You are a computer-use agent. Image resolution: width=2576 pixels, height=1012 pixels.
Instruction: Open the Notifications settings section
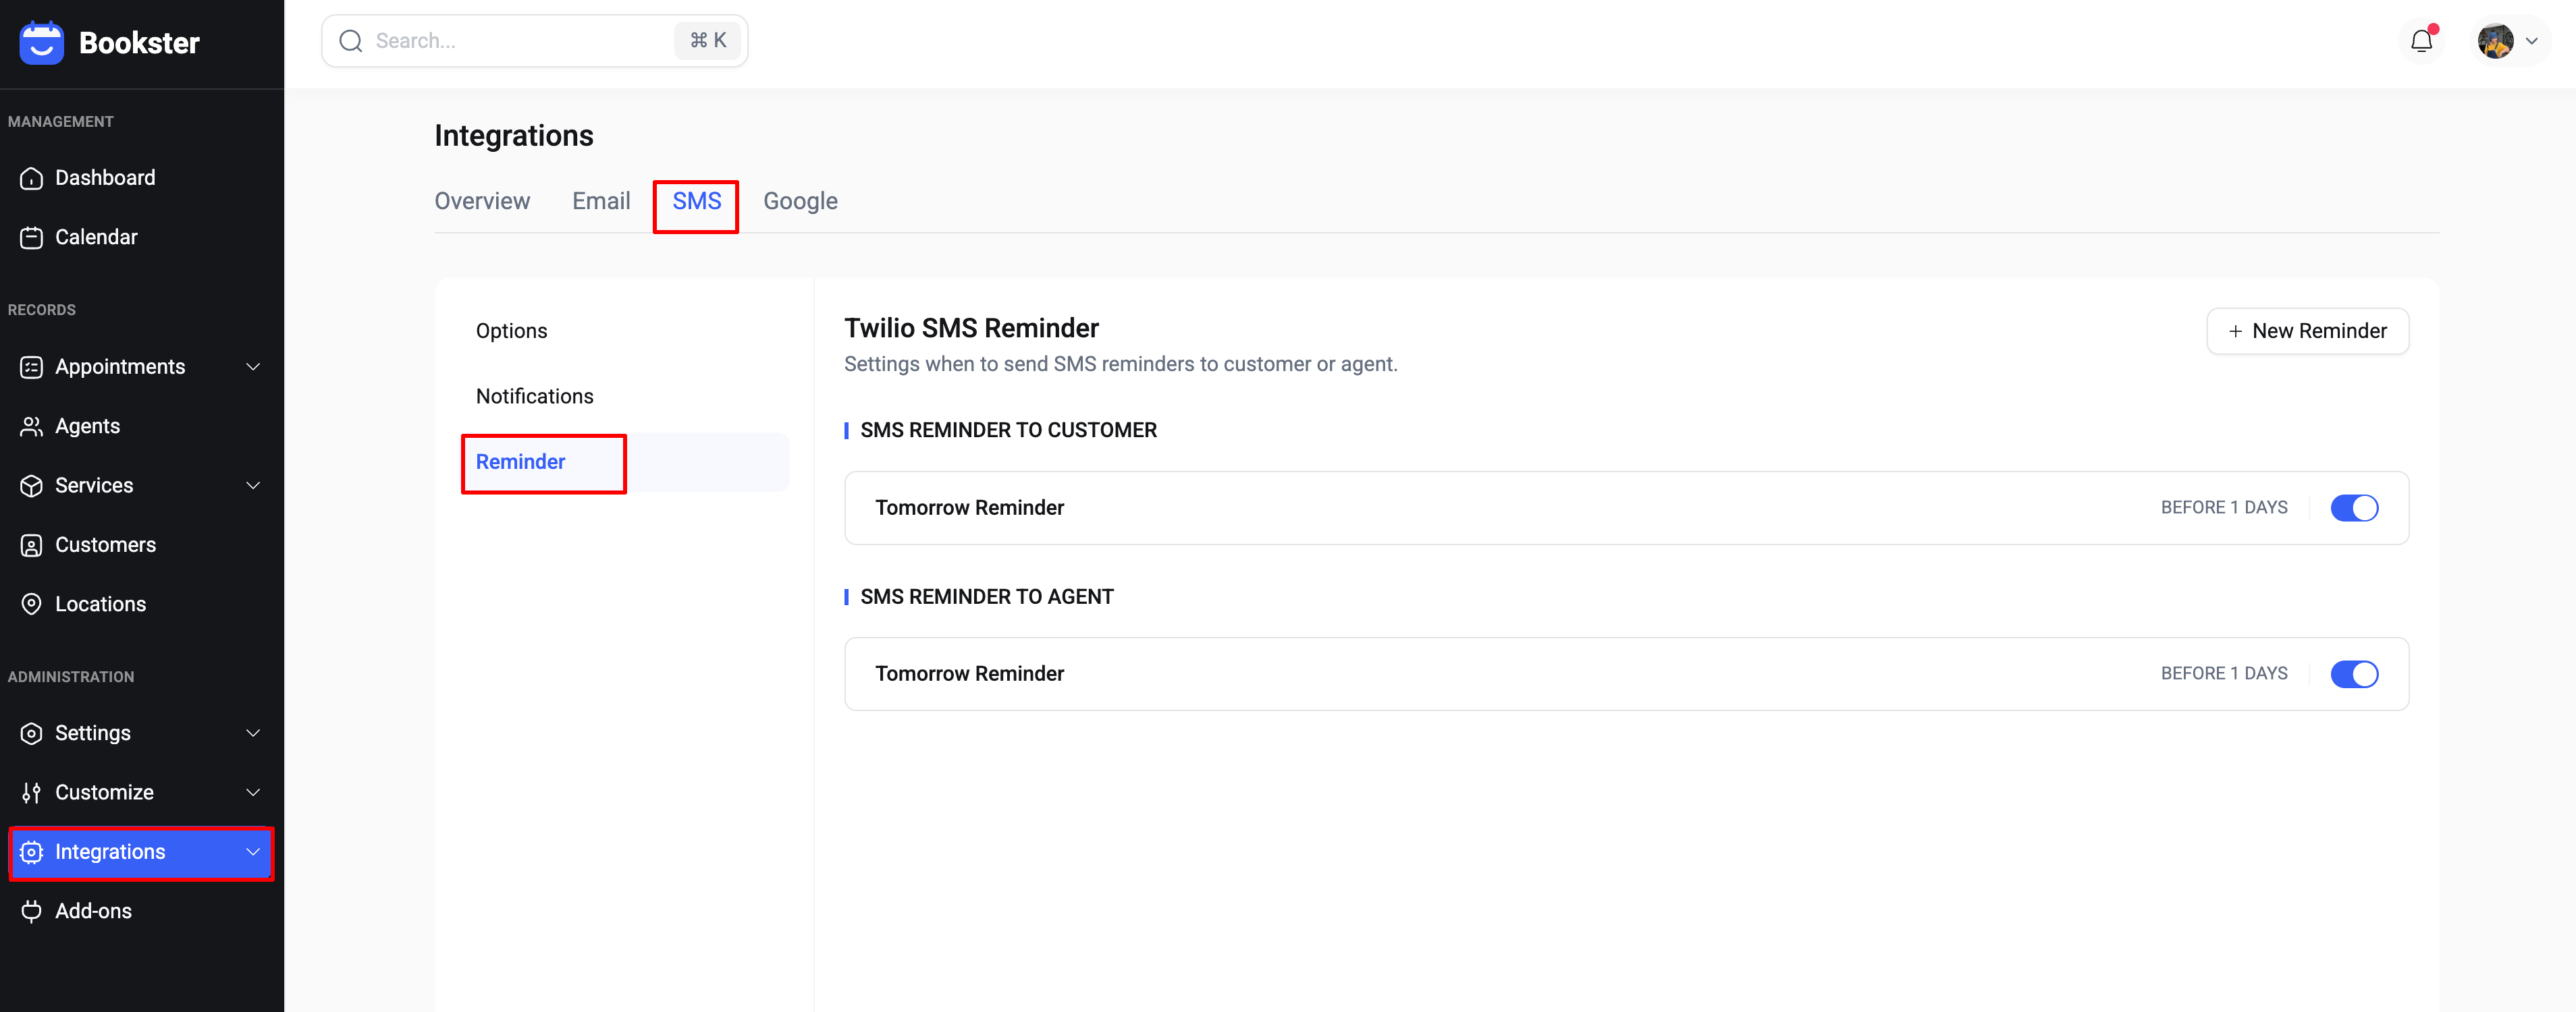534,397
